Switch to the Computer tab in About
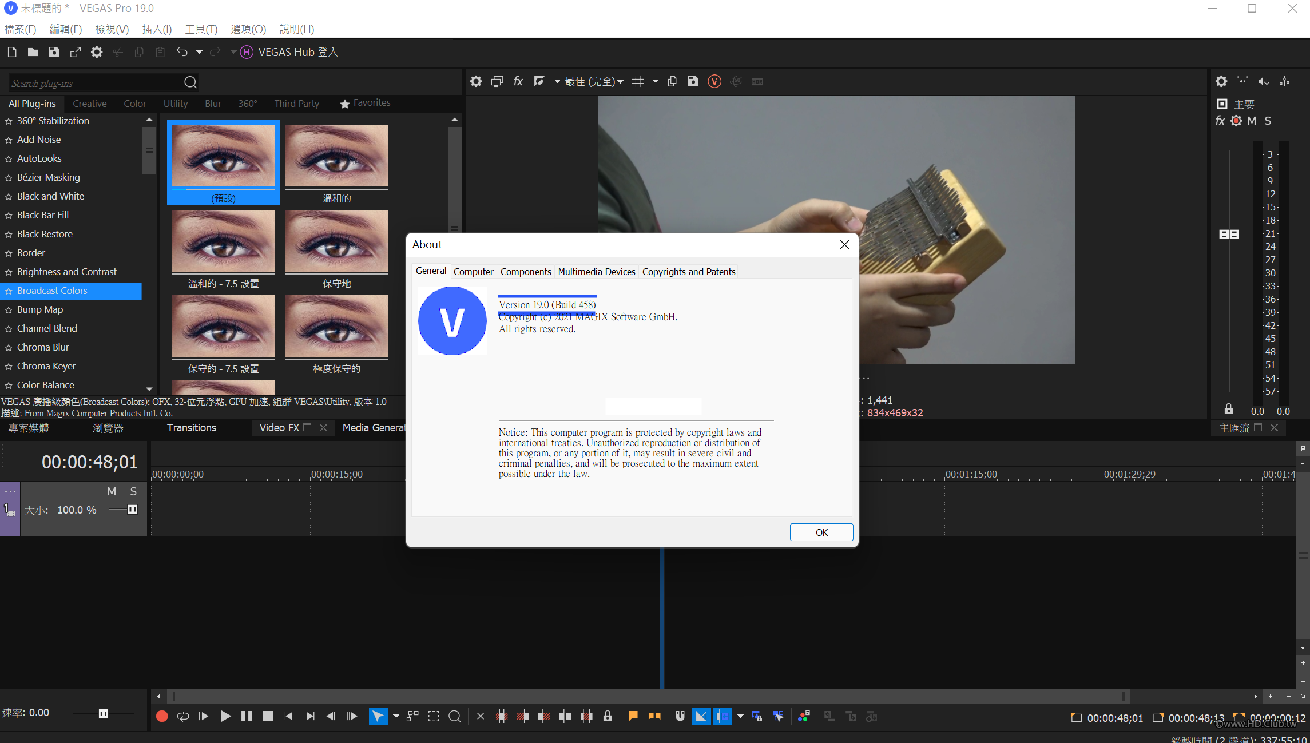The image size is (1310, 743). click(x=473, y=272)
